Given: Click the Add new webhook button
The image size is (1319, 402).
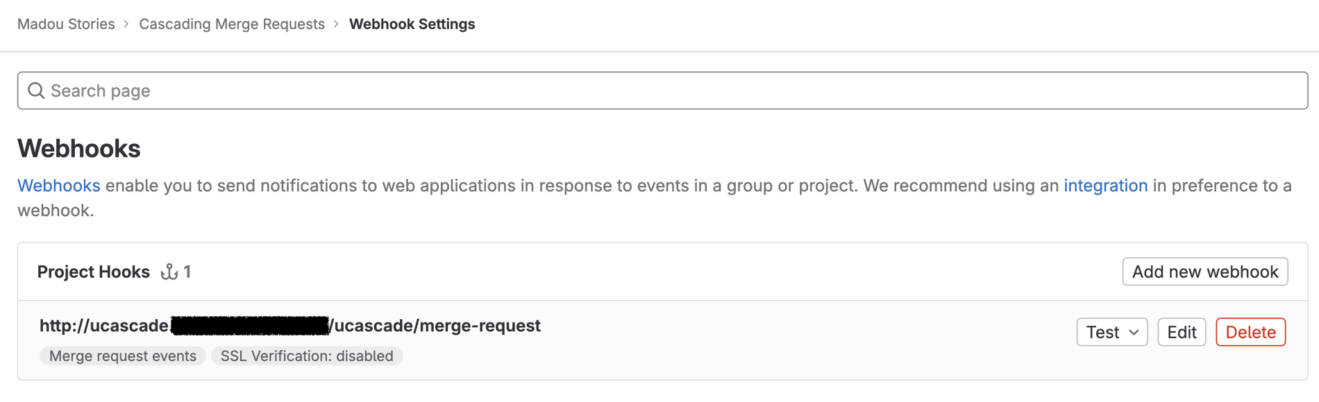Looking at the screenshot, I should pyautogui.click(x=1206, y=272).
